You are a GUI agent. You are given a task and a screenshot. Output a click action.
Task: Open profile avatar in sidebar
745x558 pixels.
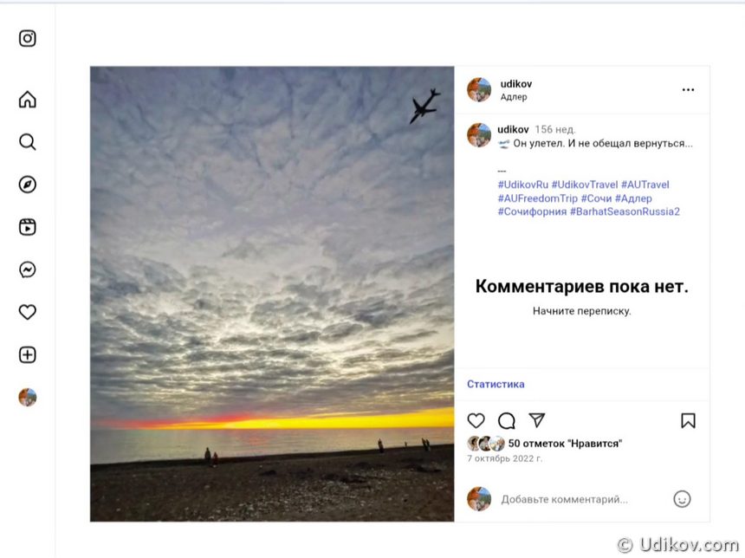point(28,397)
